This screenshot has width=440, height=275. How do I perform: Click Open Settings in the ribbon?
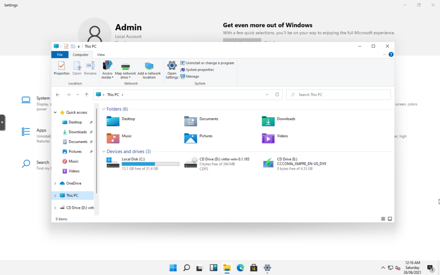tap(172, 70)
